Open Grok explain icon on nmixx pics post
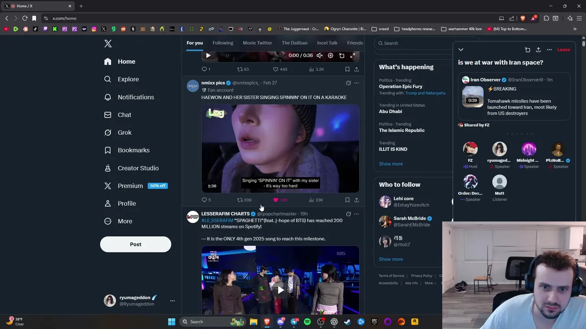 348,83
